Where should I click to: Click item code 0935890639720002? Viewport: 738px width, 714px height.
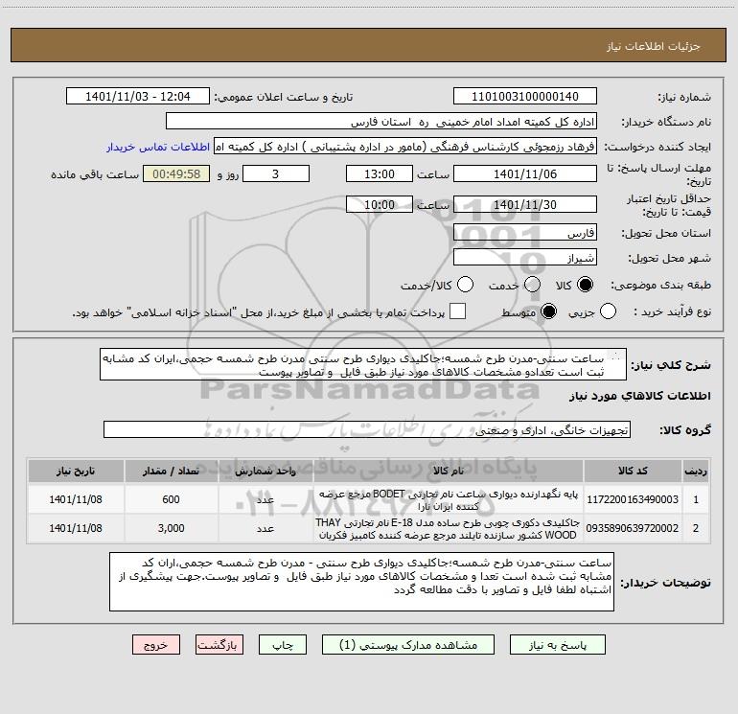633,528
